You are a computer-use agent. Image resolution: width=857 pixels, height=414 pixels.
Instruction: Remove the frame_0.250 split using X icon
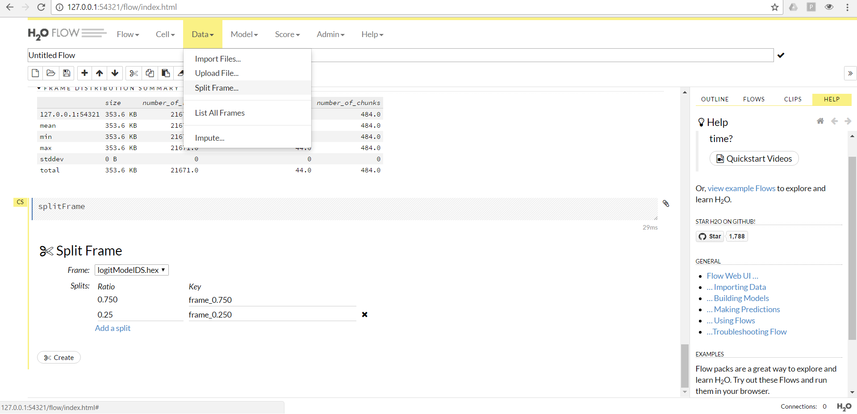[x=364, y=314]
